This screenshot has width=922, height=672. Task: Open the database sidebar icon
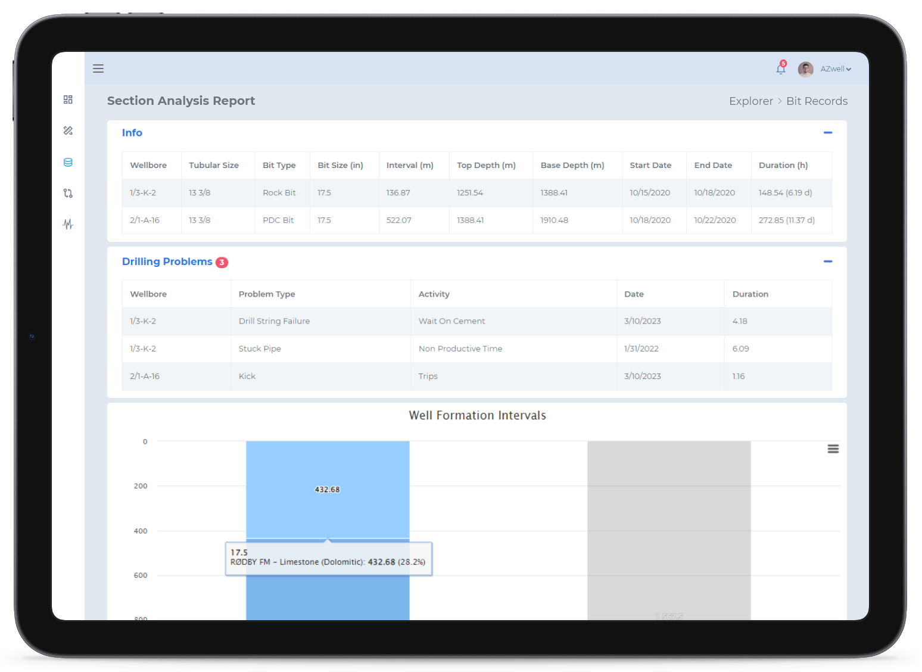pyautogui.click(x=68, y=162)
